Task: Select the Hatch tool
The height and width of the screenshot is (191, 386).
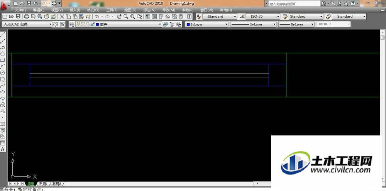Action: pos(3,124)
